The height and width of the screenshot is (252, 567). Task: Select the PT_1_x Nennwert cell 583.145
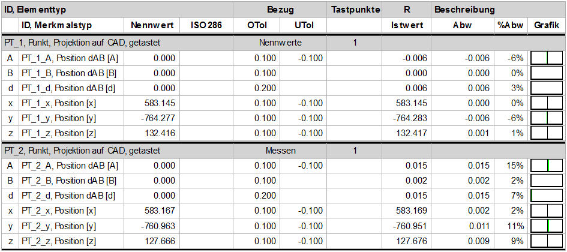click(x=152, y=103)
